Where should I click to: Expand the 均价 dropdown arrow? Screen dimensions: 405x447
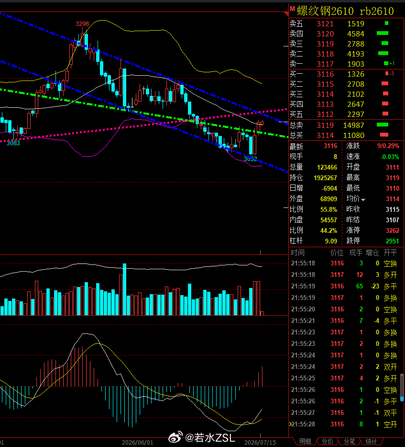click(363, 200)
